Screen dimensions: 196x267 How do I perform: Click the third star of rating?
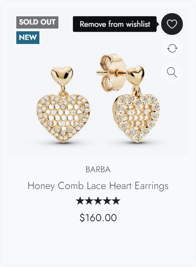click(x=98, y=201)
